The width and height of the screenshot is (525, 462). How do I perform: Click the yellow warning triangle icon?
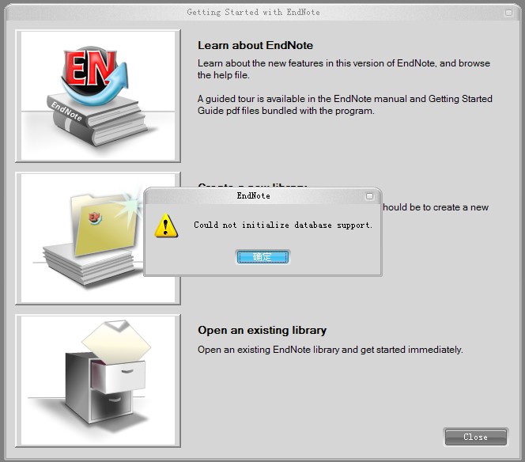pos(166,225)
